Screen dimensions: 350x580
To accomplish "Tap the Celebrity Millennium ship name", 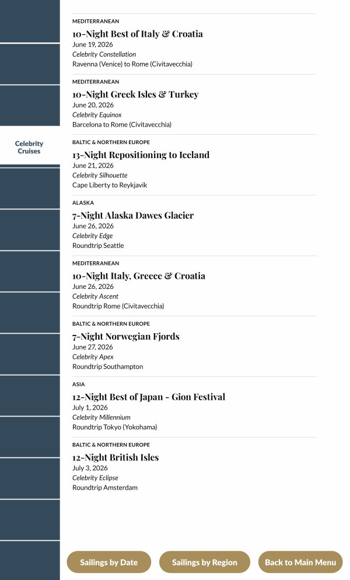I will 101,417.
